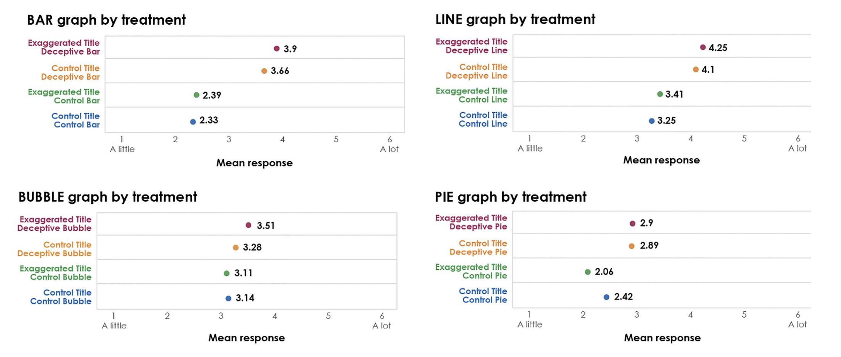Select the "Exaggerated Title Deceptive Line" row label
The height and width of the screenshot is (357, 841).
click(x=472, y=46)
